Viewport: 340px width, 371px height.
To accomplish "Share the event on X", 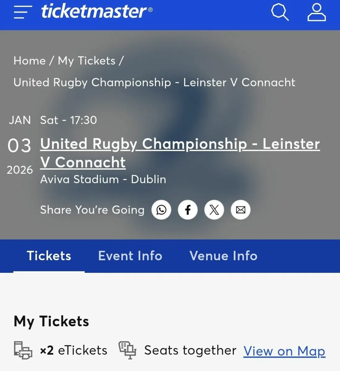I will point(214,210).
